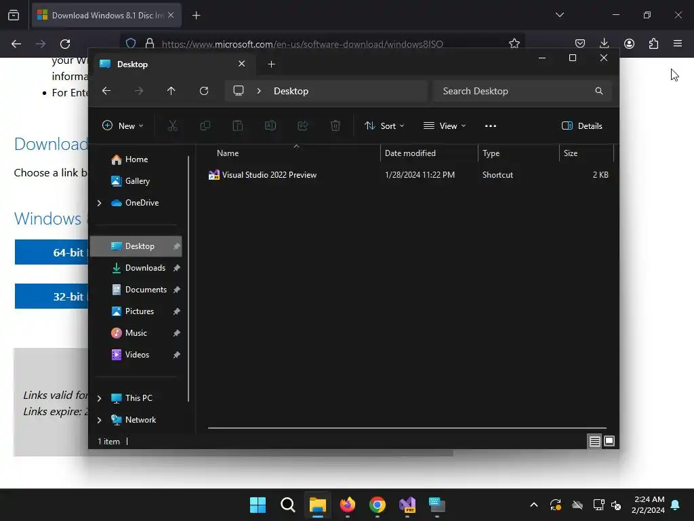This screenshot has height=521, width=694.
Task: Close the Download Windows 8.1 Firefox tab
Action: [171, 15]
